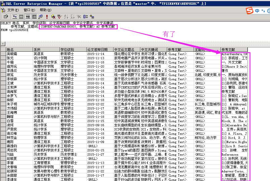Screen dimensions: 270x181
Task: Click 管理学硕士 in 李慧's row
Action: click(73, 163)
